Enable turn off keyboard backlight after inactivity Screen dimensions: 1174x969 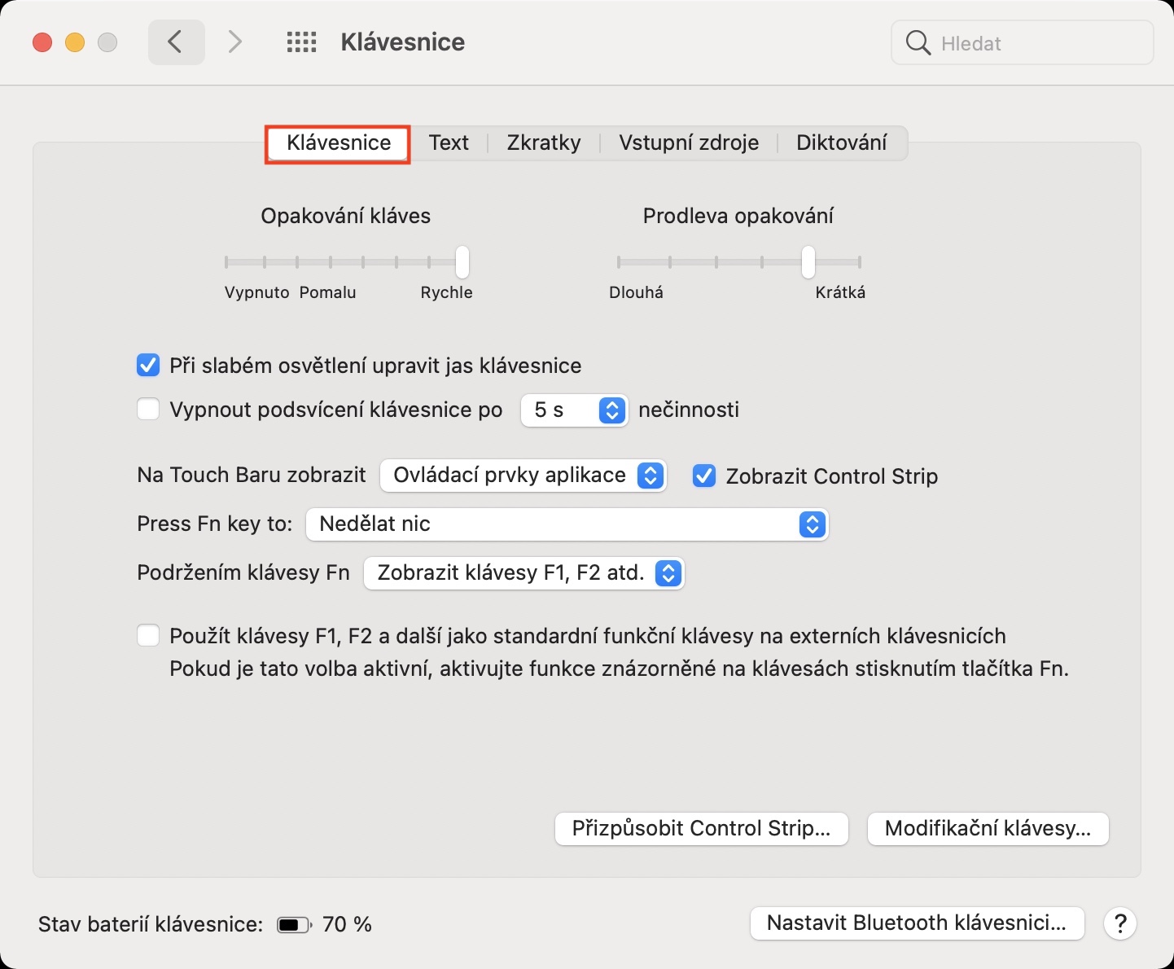tap(148, 409)
